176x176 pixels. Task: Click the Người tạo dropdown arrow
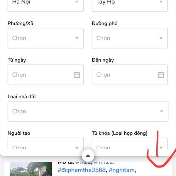[x=77, y=148]
